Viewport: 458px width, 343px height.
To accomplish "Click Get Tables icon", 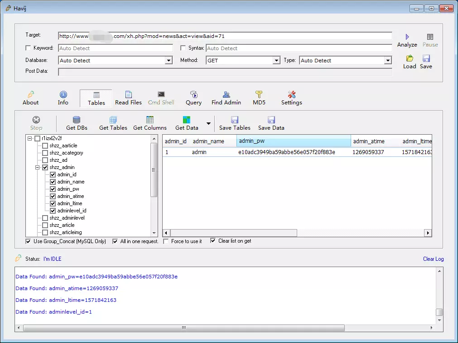I will point(113,120).
